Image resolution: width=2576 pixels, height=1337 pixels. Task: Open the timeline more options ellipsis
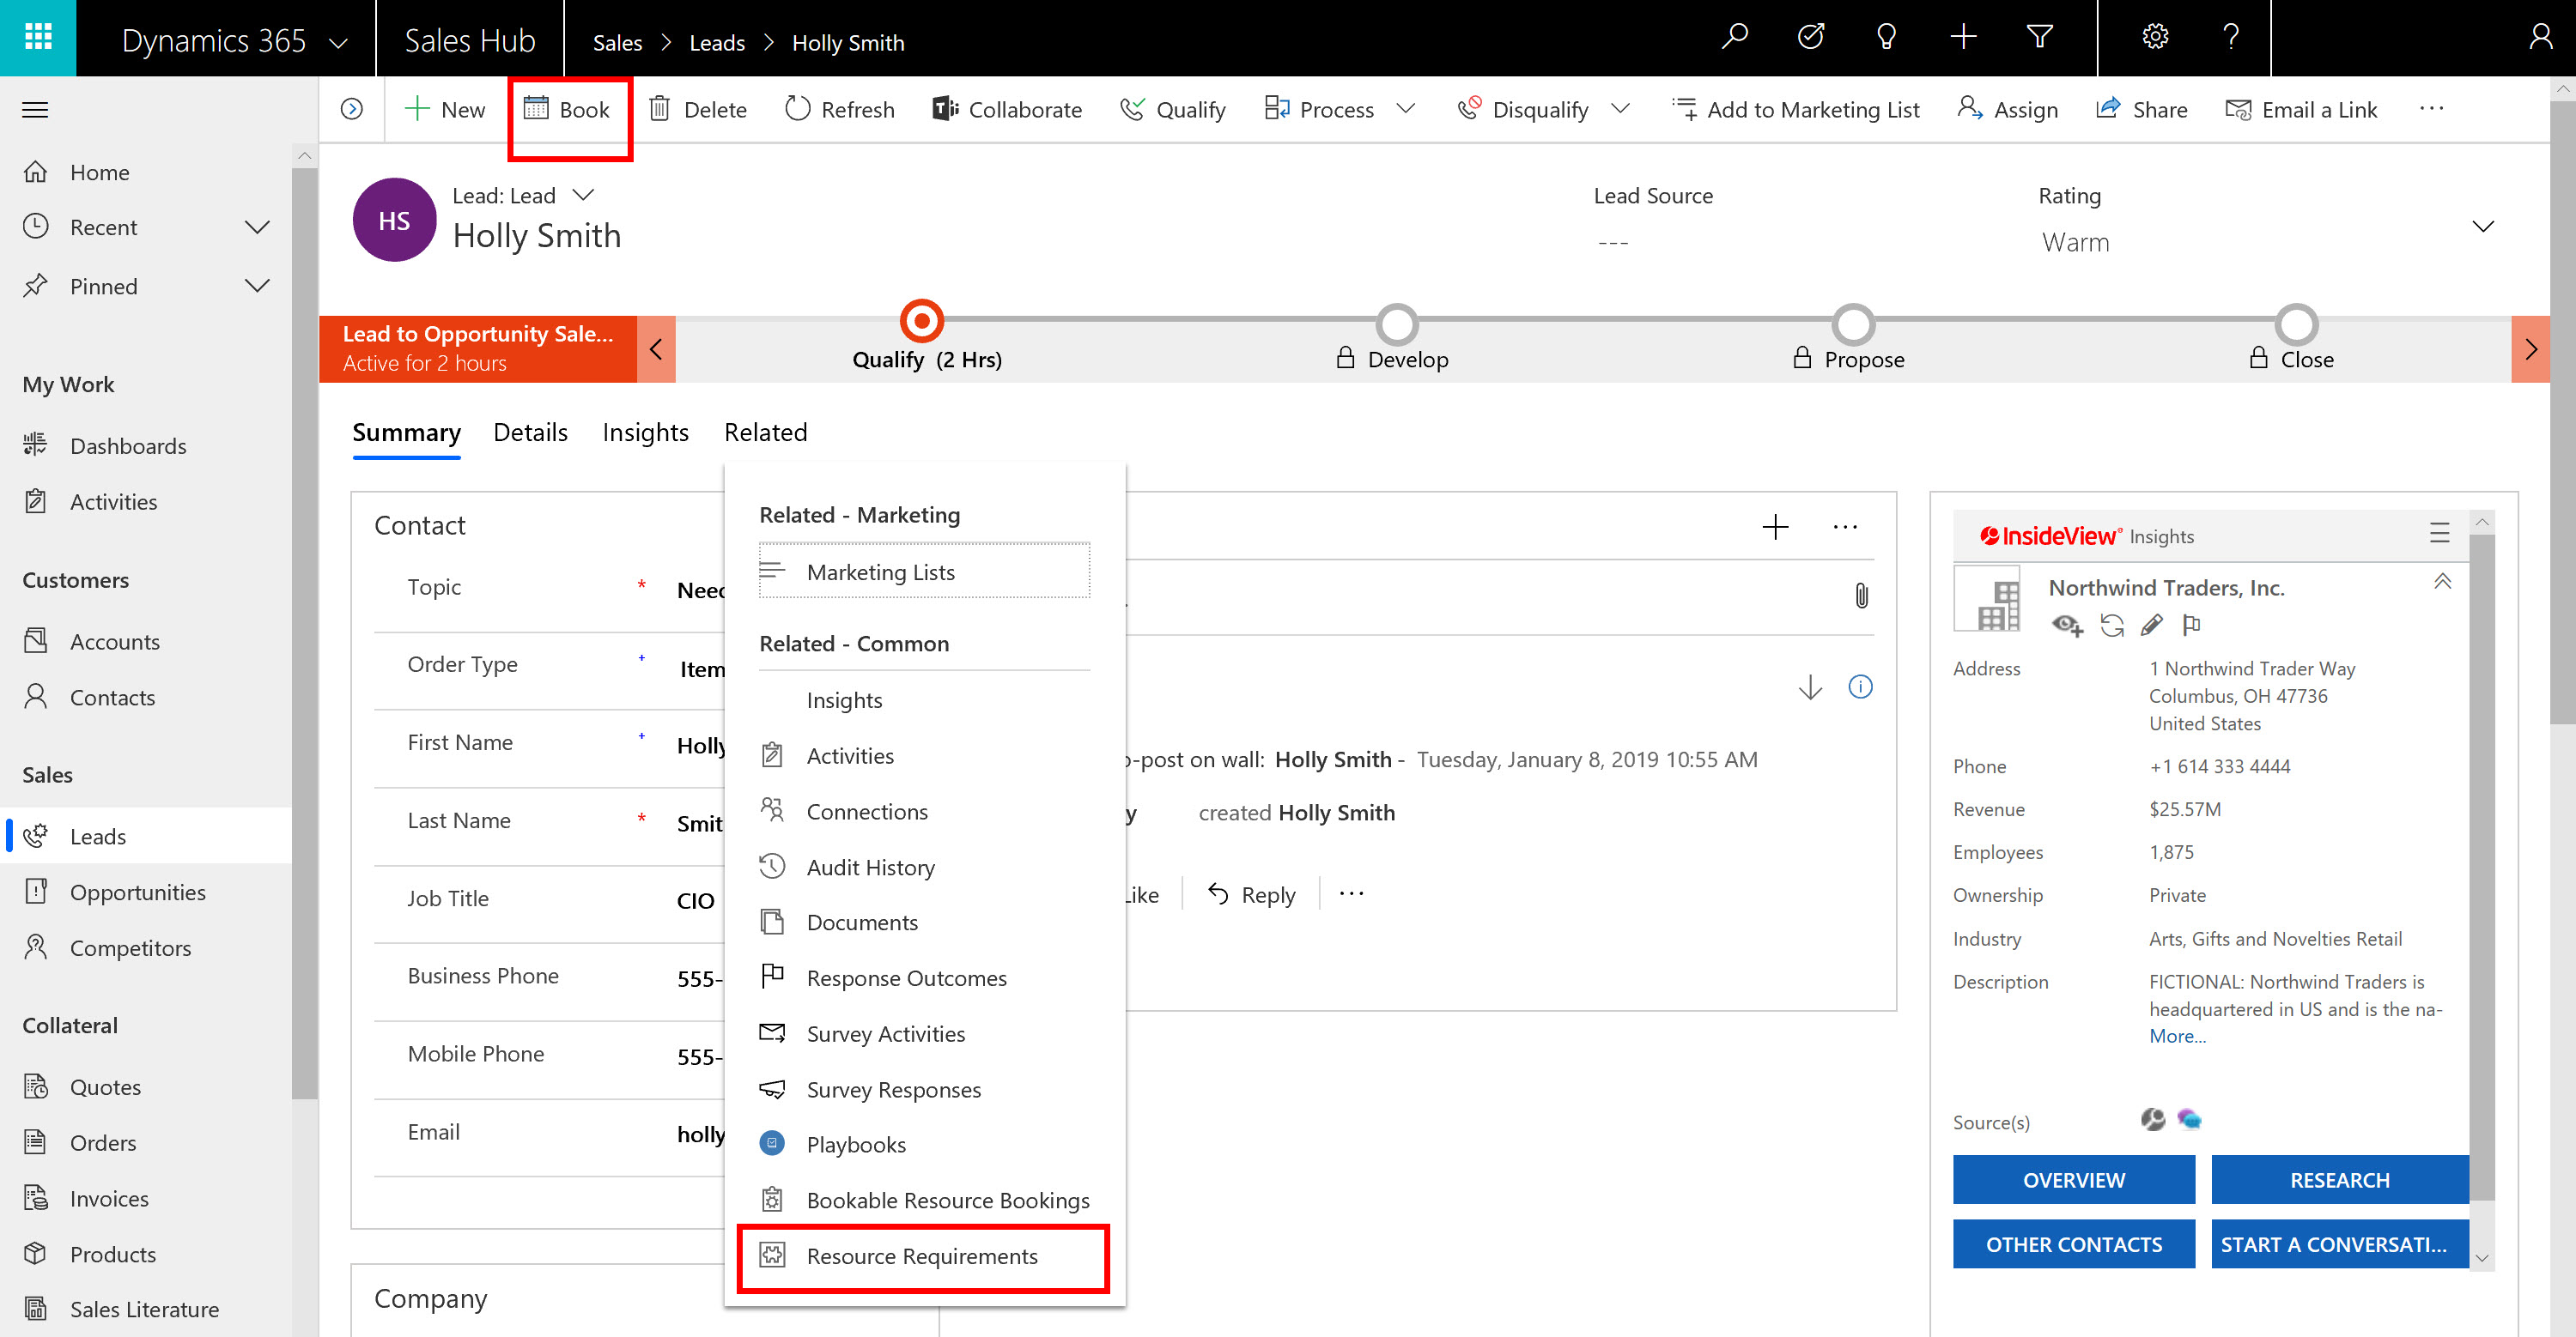(x=1844, y=527)
